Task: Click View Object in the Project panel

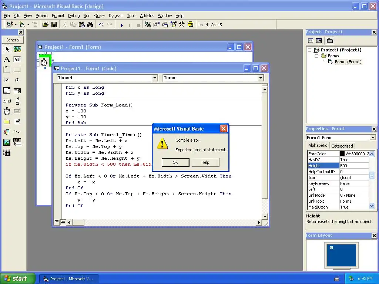Action: [319, 41]
